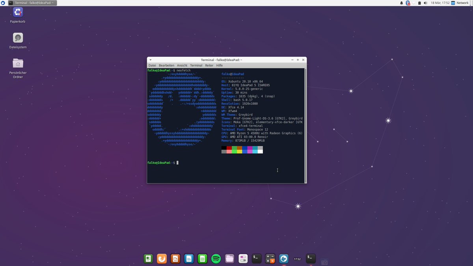Screen dimensions: 473x266
Task: Launch Spotify from the dock
Action: pyautogui.click(x=216, y=259)
